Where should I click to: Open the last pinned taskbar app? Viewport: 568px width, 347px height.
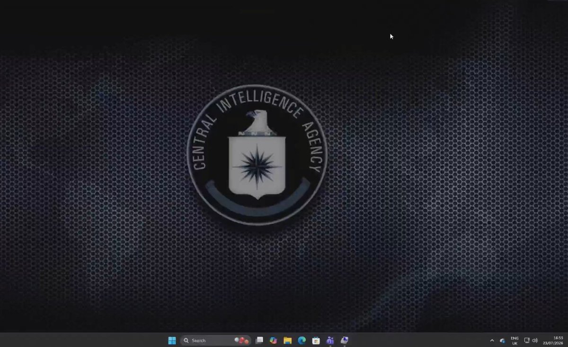[x=344, y=340]
